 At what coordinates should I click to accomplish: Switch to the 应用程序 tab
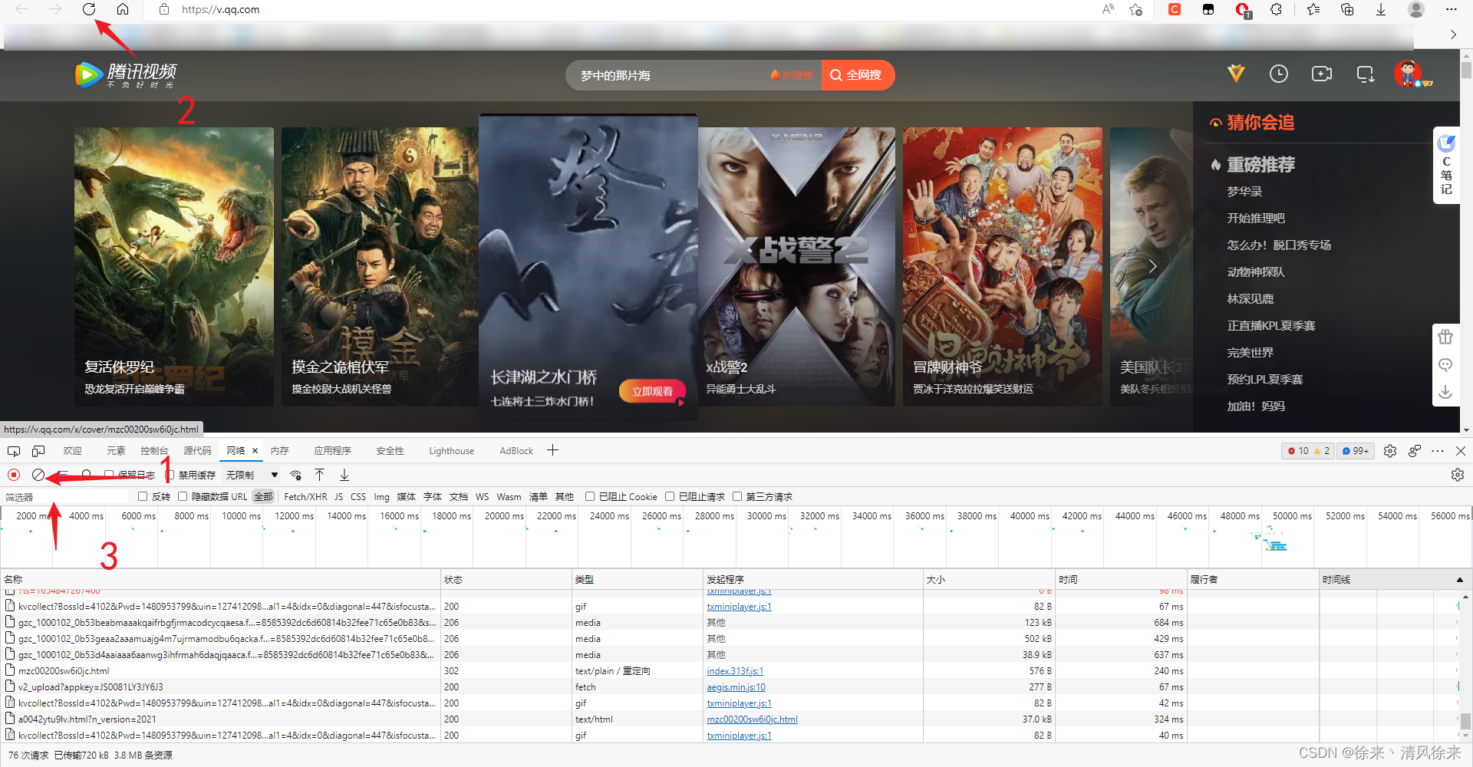pos(332,451)
